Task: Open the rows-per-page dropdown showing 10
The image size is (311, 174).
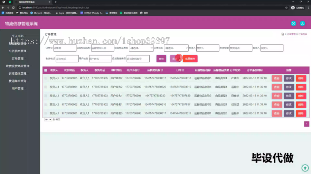Action: tap(48, 119)
